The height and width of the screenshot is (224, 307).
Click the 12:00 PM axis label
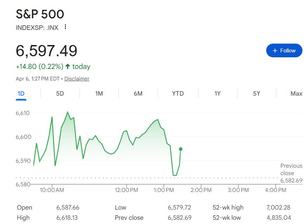point(126,190)
